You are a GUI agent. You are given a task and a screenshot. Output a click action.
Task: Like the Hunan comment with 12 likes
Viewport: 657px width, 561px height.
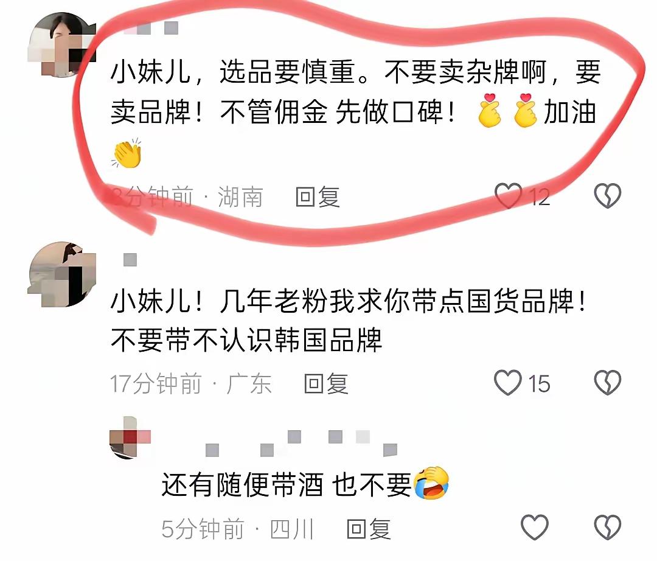point(508,196)
